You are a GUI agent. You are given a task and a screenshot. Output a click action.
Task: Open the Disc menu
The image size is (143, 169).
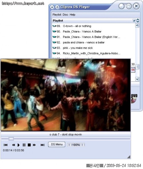pos(65,15)
